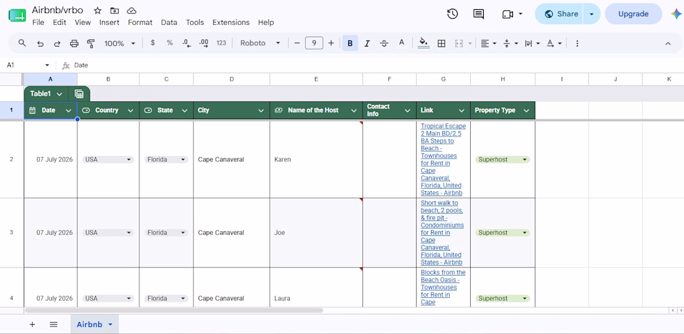Increase font size with plus button
The height and width of the screenshot is (334, 684).
(x=331, y=43)
